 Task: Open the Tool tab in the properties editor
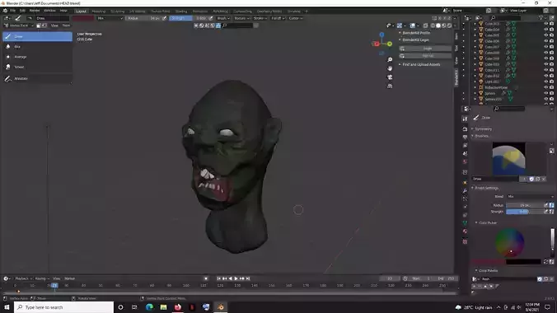(465, 119)
